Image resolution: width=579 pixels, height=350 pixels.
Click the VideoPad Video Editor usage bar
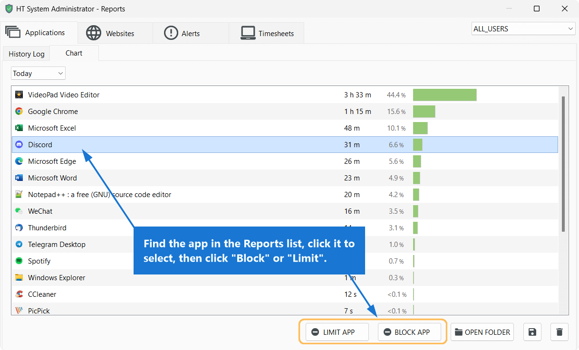click(x=444, y=95)
